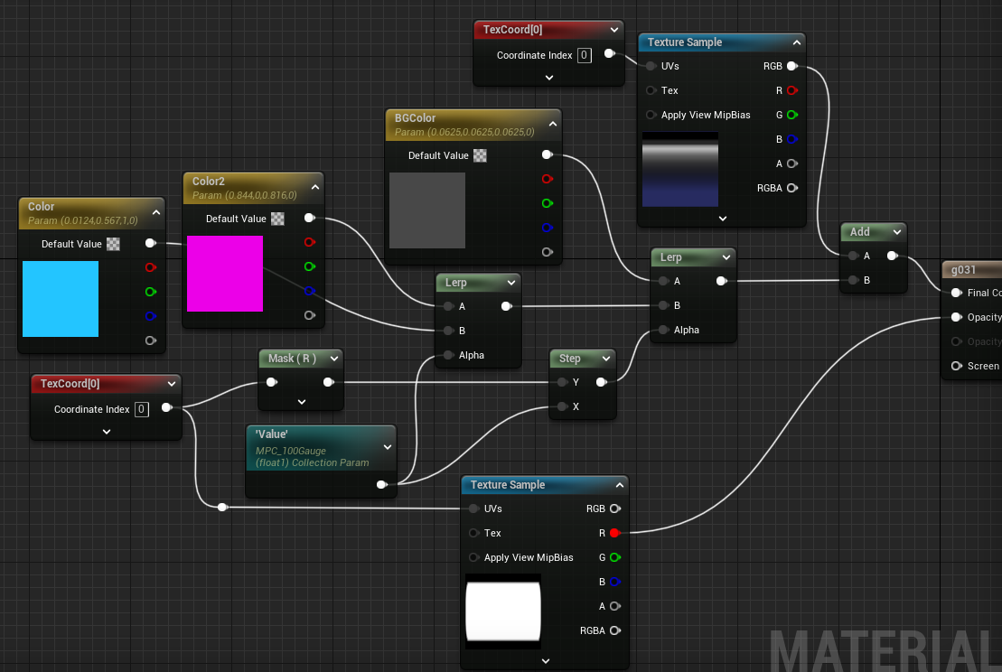Image resolution: width=1002 pixels, height=672 pixels.
Task: Click the BGColor Default Value checker icon
Action: click(480, 155)
